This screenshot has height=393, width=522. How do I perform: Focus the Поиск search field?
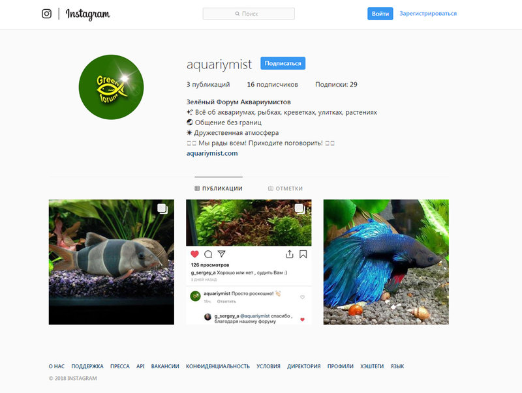coord(249,14)
